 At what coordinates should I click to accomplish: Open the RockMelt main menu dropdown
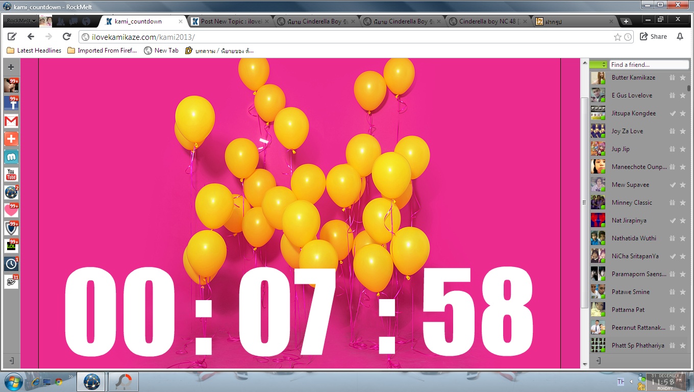21,21
